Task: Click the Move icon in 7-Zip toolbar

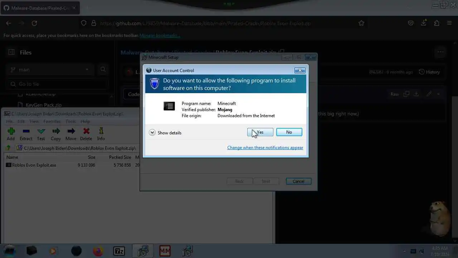Action: point(71,134)
